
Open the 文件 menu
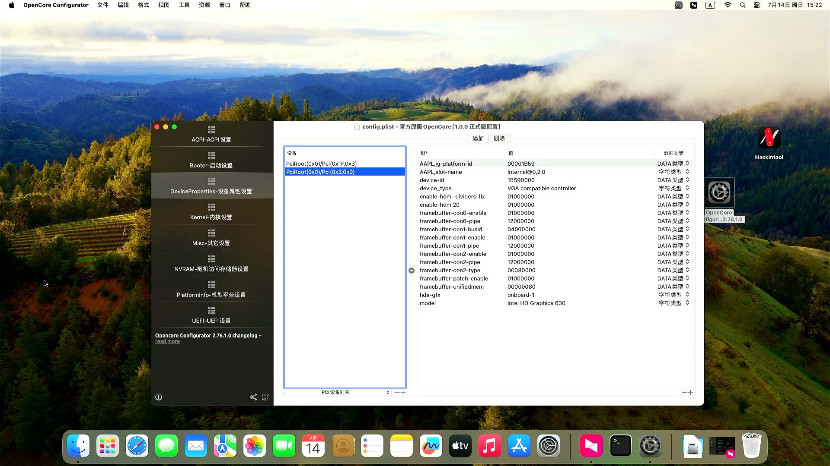pyautogui.click(x=103, y=5)
